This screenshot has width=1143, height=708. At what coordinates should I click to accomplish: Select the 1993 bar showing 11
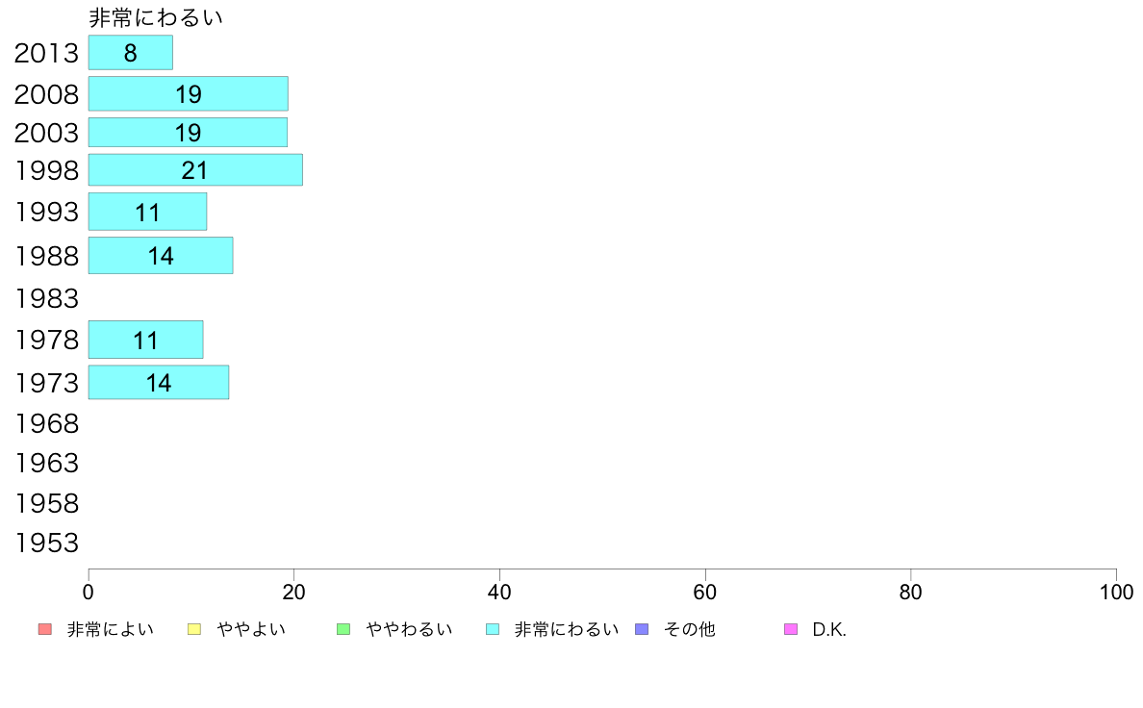(x=147, y=212)
